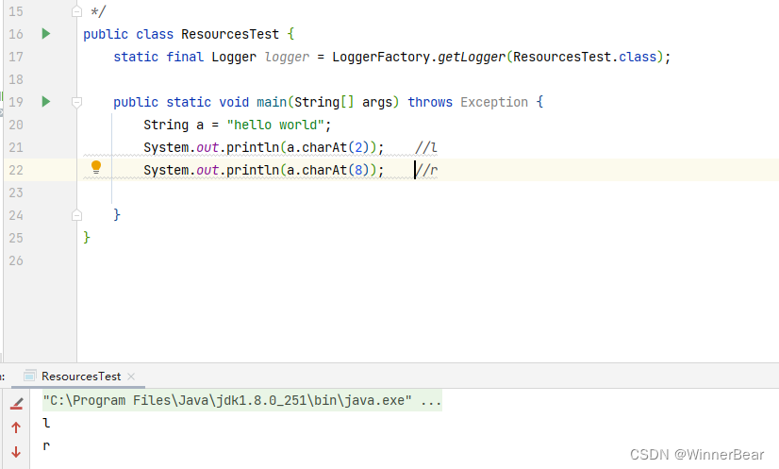The height and width of the screenshot is (469, 779).
Task: Click the //l comment on line 21
Action: (x=426, y=148)
